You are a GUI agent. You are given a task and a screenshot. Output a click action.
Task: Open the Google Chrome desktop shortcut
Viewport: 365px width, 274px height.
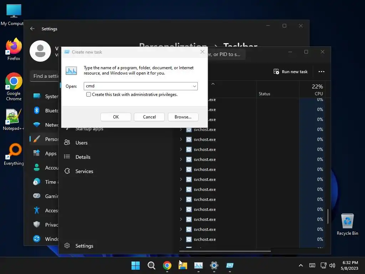tap(14, 87)
